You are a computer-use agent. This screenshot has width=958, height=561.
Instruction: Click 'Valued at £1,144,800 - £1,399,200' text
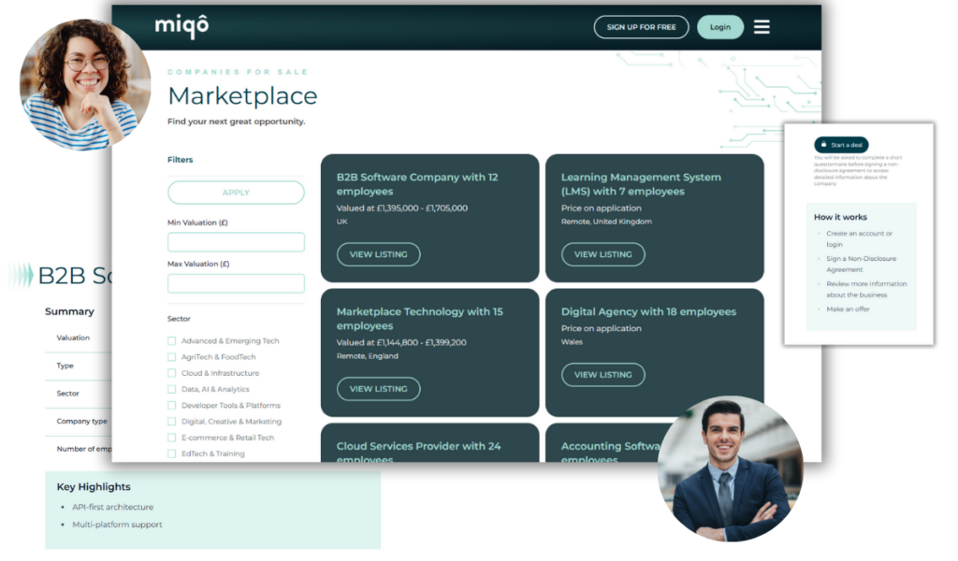click(401, 342)
